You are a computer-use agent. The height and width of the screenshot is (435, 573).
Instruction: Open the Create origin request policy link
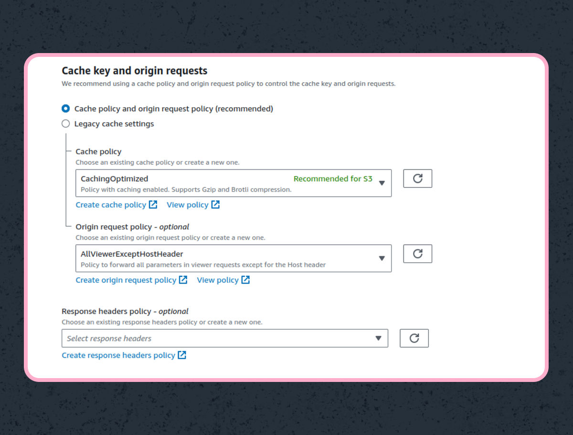click(x=126, y=280)
